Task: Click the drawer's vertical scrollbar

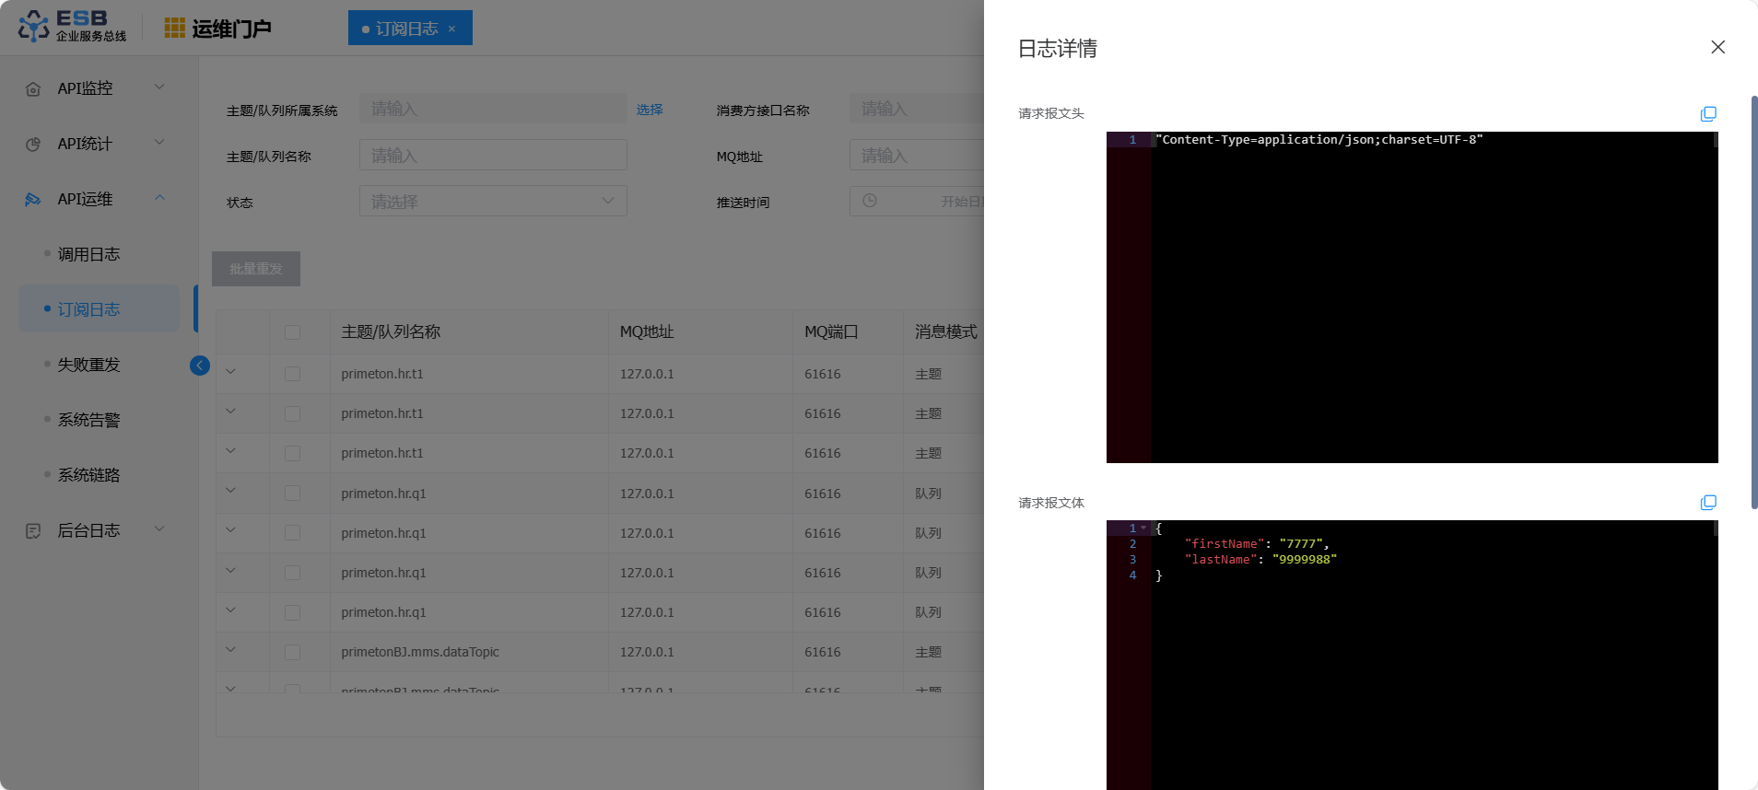Action: coord(1754,302)
